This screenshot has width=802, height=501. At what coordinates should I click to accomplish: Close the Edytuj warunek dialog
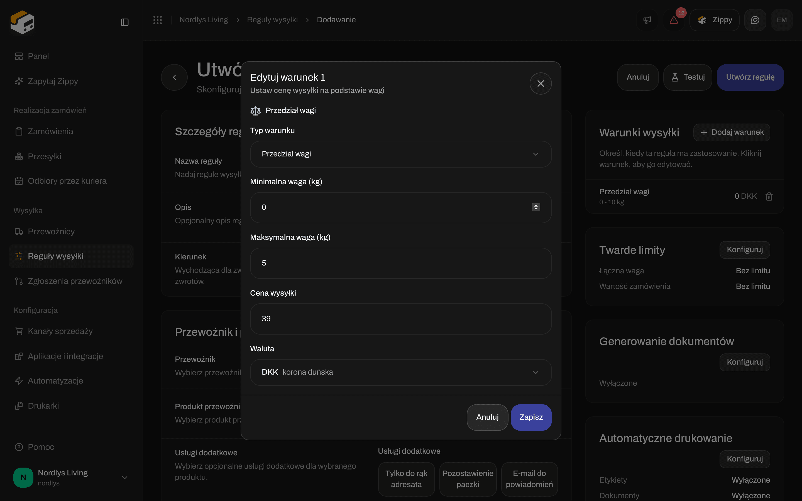point(541,83)
